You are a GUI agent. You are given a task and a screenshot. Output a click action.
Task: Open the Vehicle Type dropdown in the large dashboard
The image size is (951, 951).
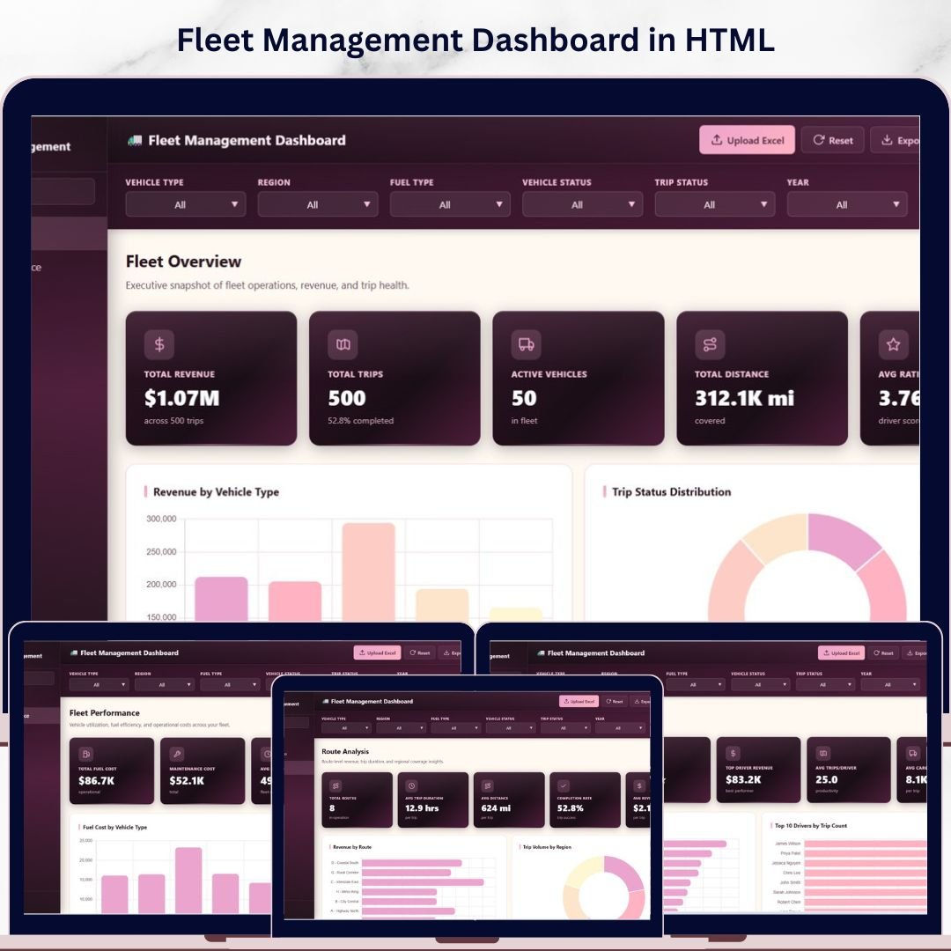click(x=186, y=204)
